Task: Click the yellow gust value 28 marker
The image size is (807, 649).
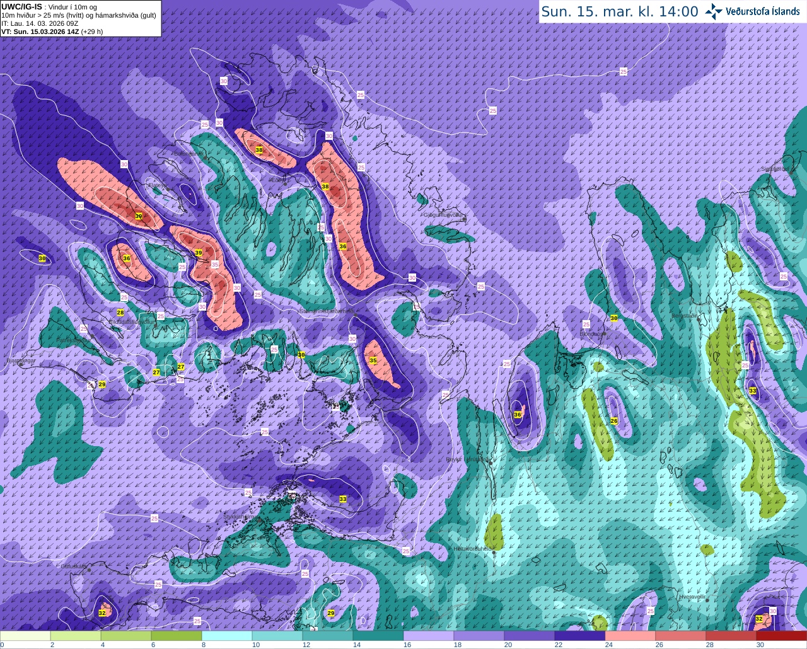Action: coord(120,313)
